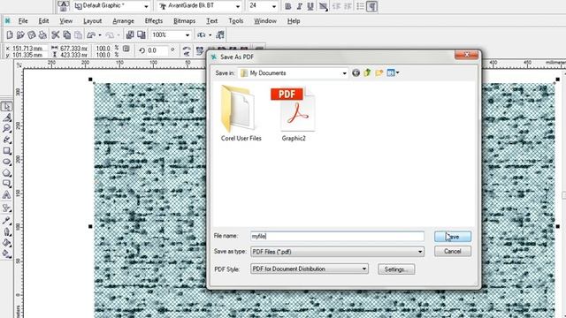
Task: Select the Corel User Files folder
Action: 241,113
